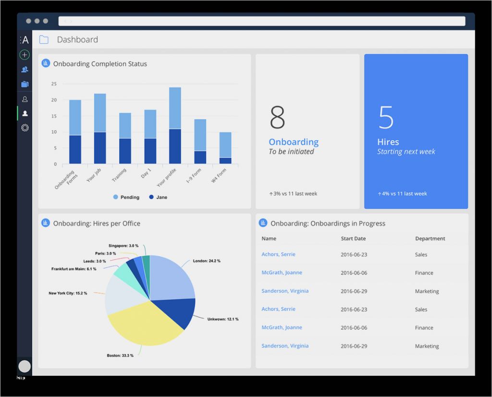Click the green plus add button
This screenshot has width=492, height=397.
25,55
